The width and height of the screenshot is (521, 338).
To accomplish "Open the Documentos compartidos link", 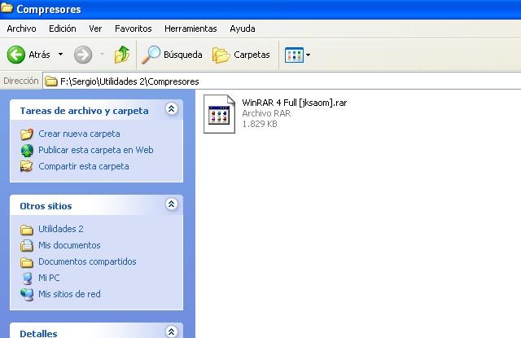I will click(x=87, y=261).
